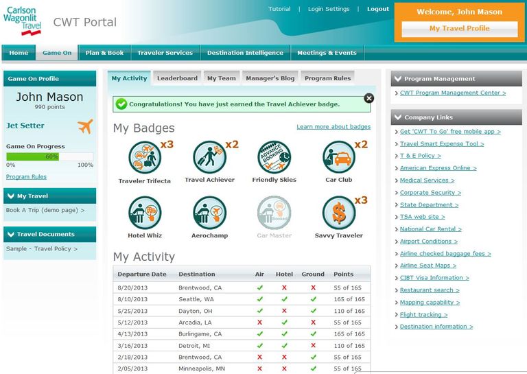Open the Manager's Blog tab
Screen dimensions: 527x374
[270, 78]
